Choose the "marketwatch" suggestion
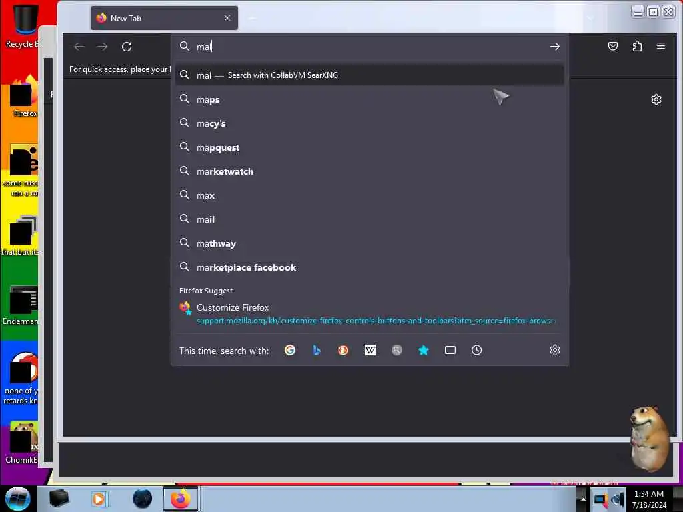Viewport: 683px width, 512px height. [x=370, y=171]
